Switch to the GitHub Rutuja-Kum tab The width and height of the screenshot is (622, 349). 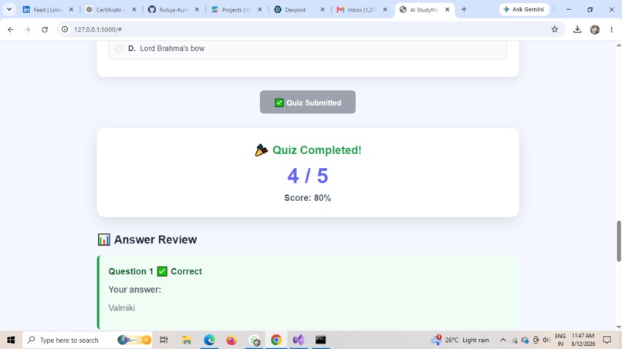(x=174, y=9)
